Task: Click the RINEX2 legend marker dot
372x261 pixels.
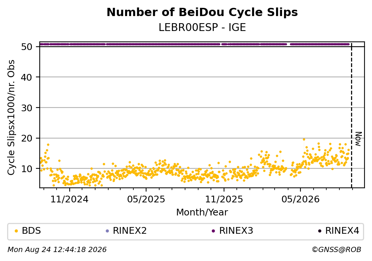Action: [107, 231]
